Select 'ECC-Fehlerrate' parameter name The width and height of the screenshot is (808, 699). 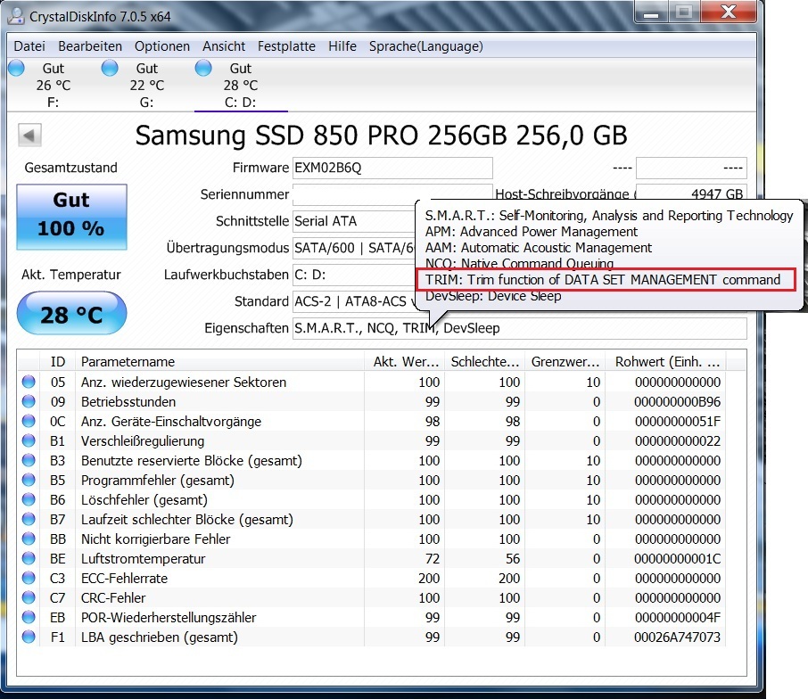(124, 578)
